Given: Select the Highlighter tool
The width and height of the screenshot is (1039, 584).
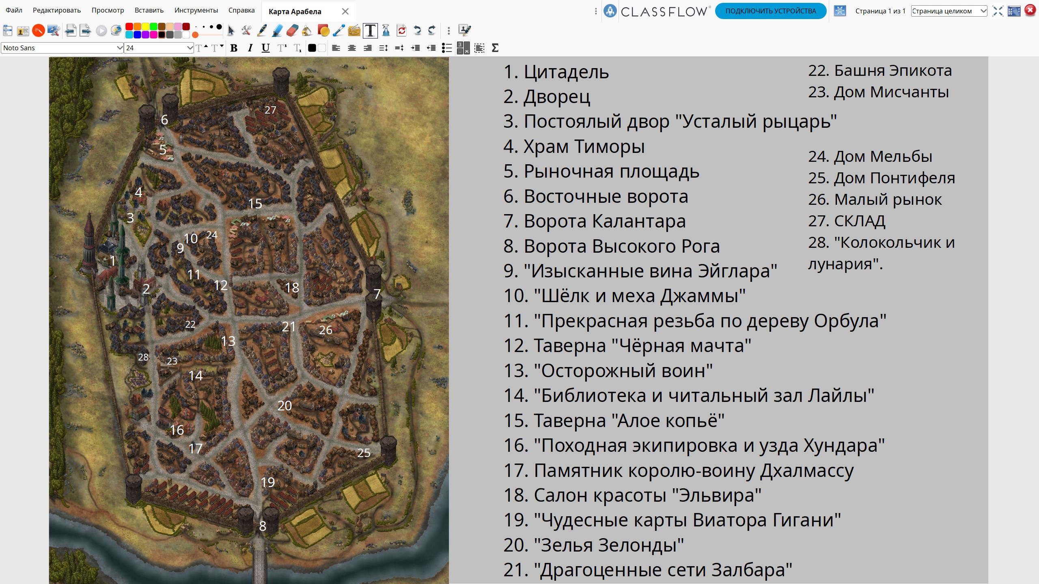Looking at the screenshot, I should point(277,30).
